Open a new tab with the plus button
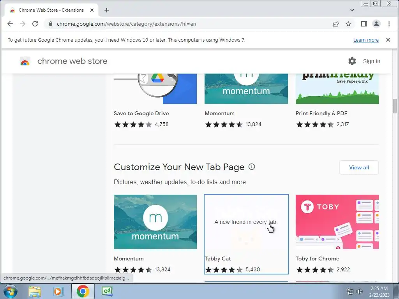This screenshot has width=399, height=299. click(107, 10)
